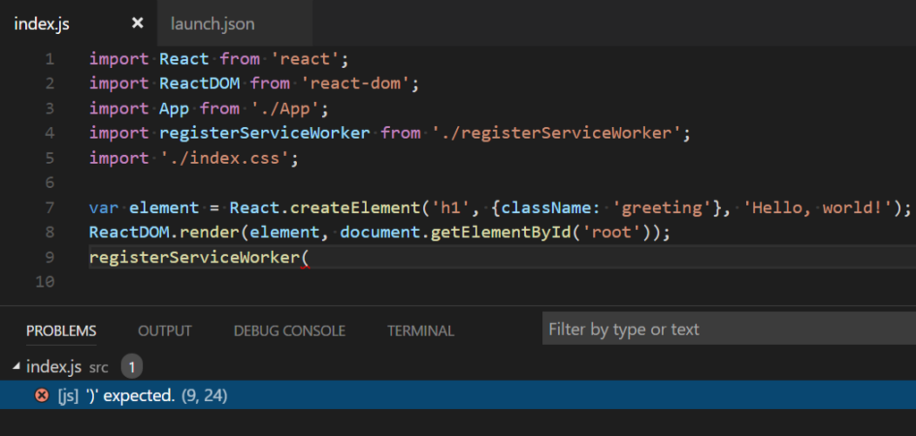Switch to the launch.json tab
The image size is (916, 436).
coord(210,24)
